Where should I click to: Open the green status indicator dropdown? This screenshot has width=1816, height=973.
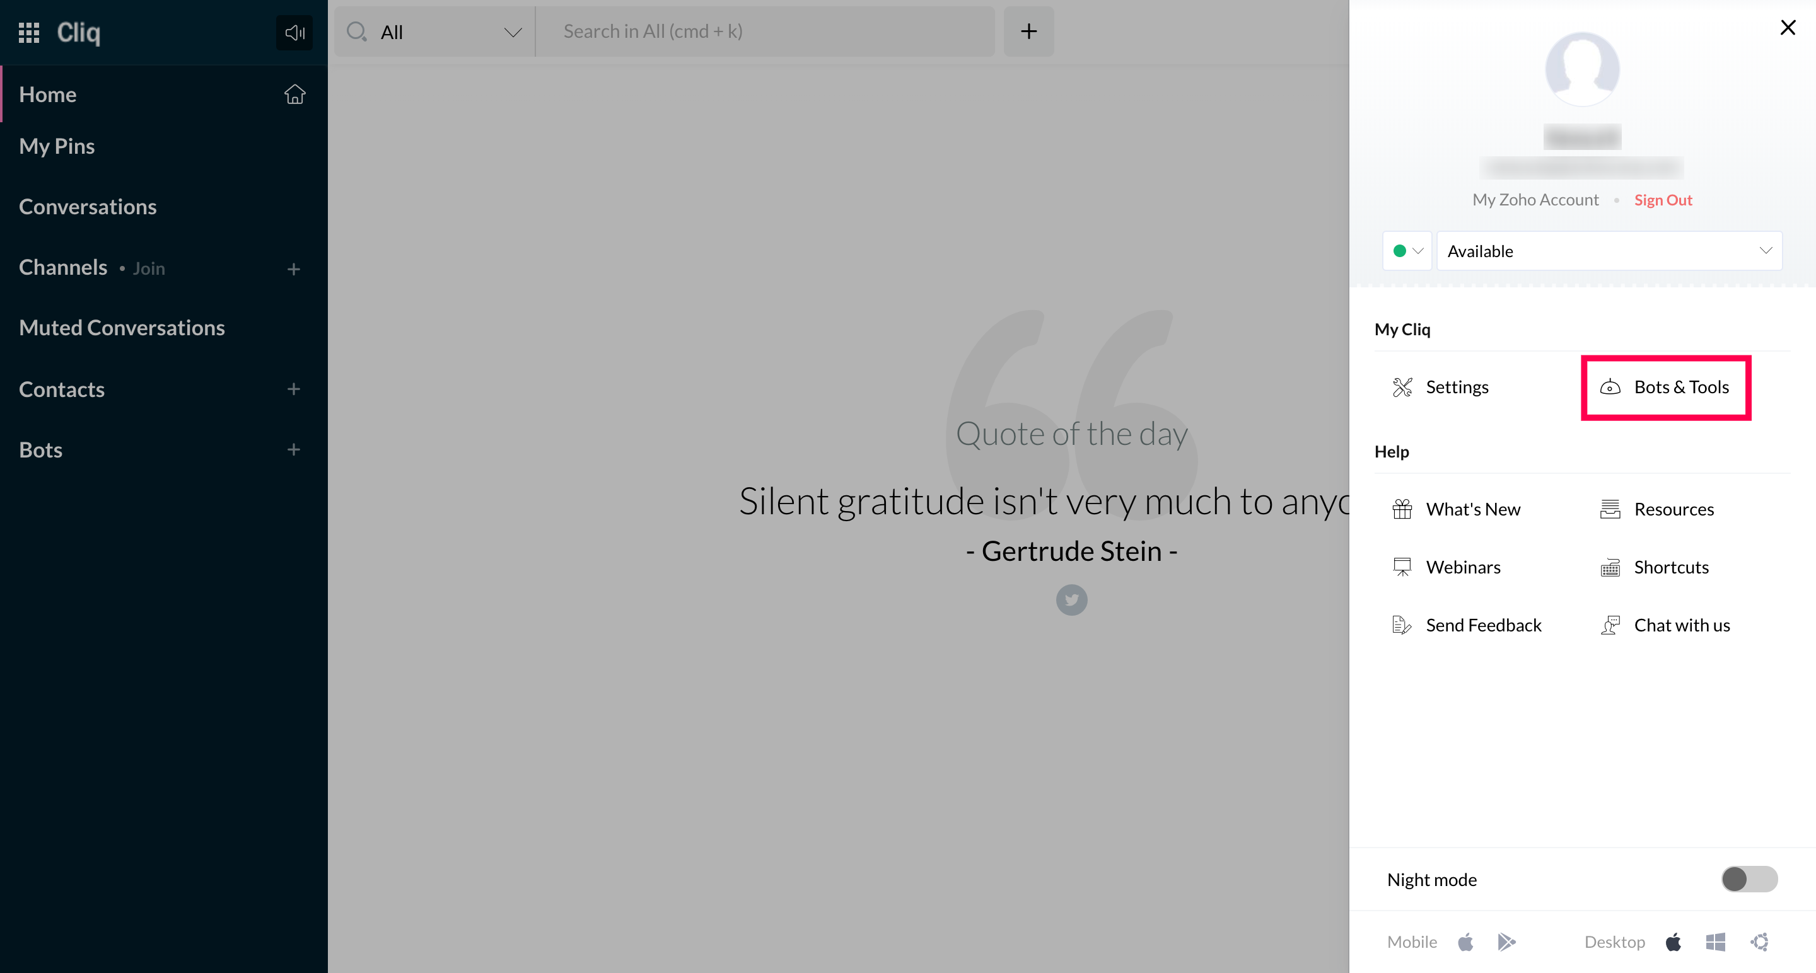(x=1407, y=251)
